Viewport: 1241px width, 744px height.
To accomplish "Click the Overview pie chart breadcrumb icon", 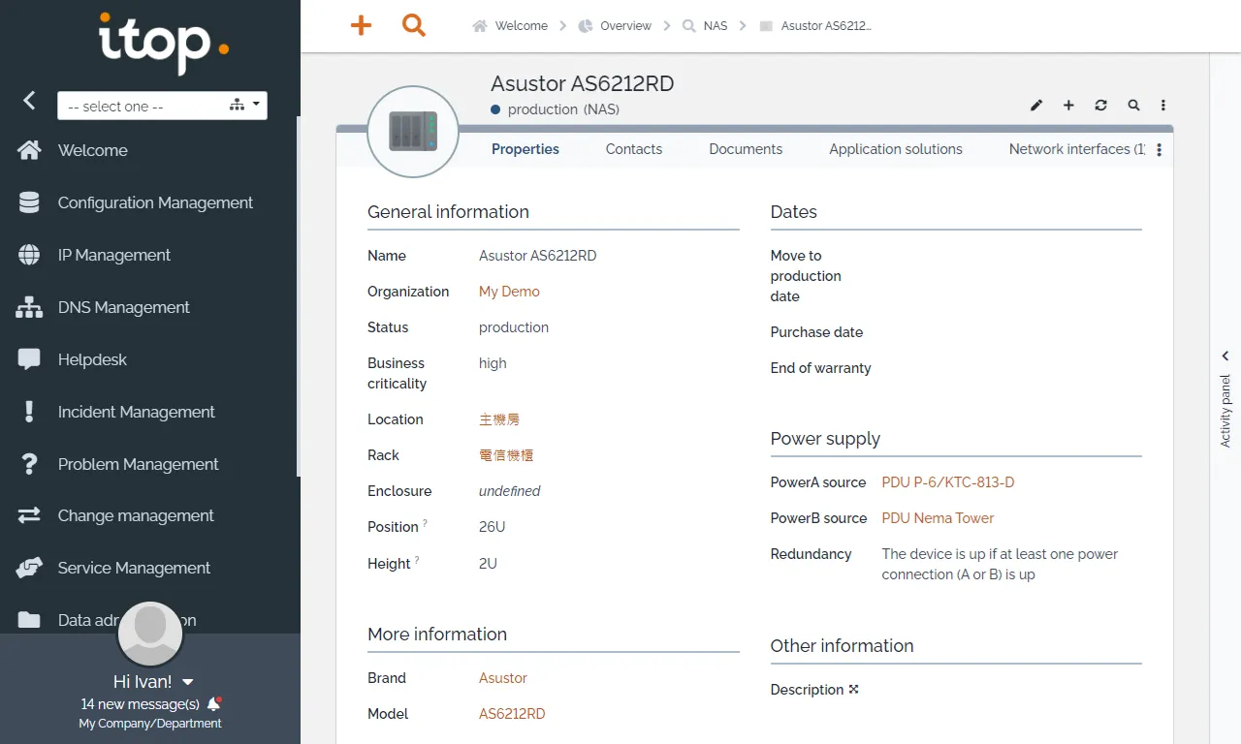I will pos(586,26).
